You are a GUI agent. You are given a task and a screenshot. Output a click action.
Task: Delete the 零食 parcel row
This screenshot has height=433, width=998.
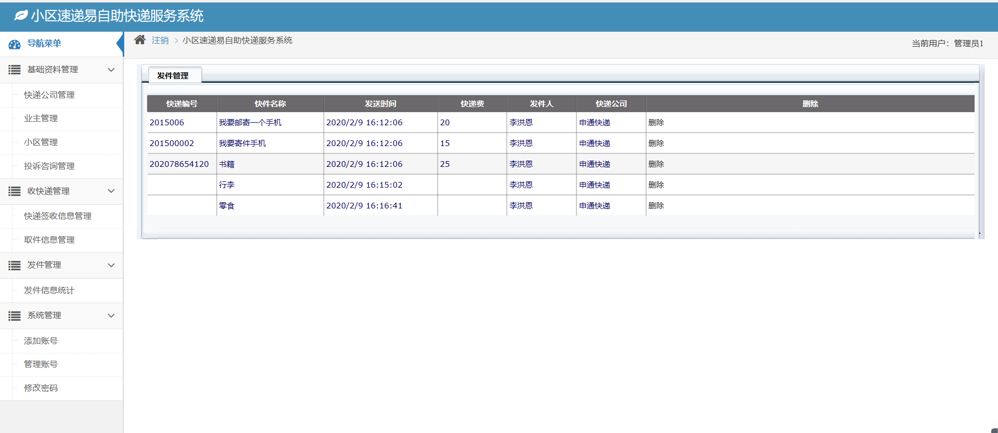(x=656, y=206)
